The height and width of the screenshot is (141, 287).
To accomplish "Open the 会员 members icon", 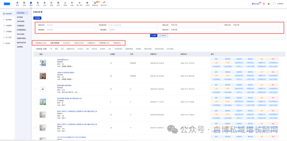I will [x=45, y=3].
